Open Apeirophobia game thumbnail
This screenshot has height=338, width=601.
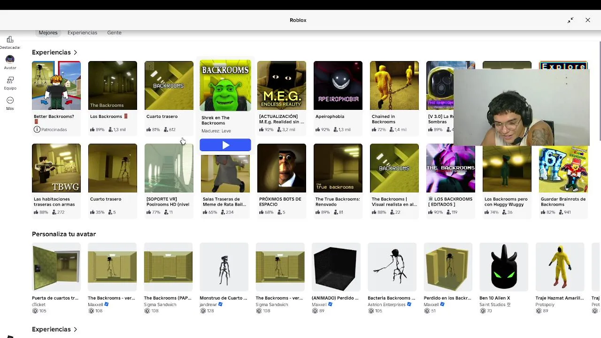(x=338, y=85)
